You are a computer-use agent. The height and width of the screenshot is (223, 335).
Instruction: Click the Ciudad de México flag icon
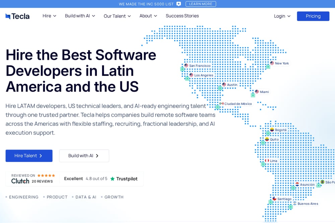point(221,104)
